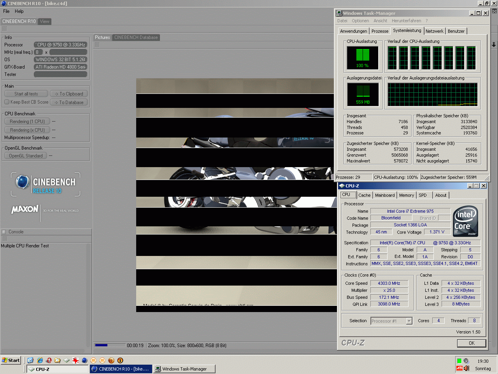
Task: Click the orange info icon in quick launch
Action: (120, 360)
